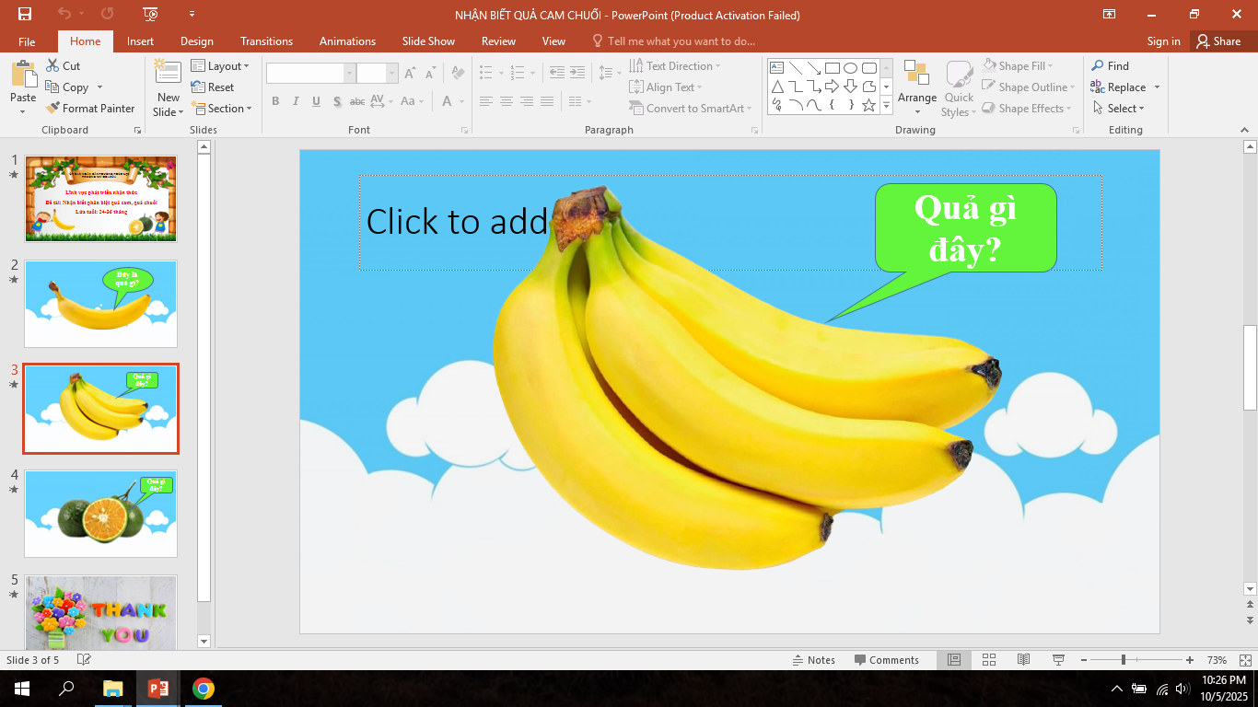Toggle Normal view in status bar
This screenshot has width=1258, height=707.
954,660
